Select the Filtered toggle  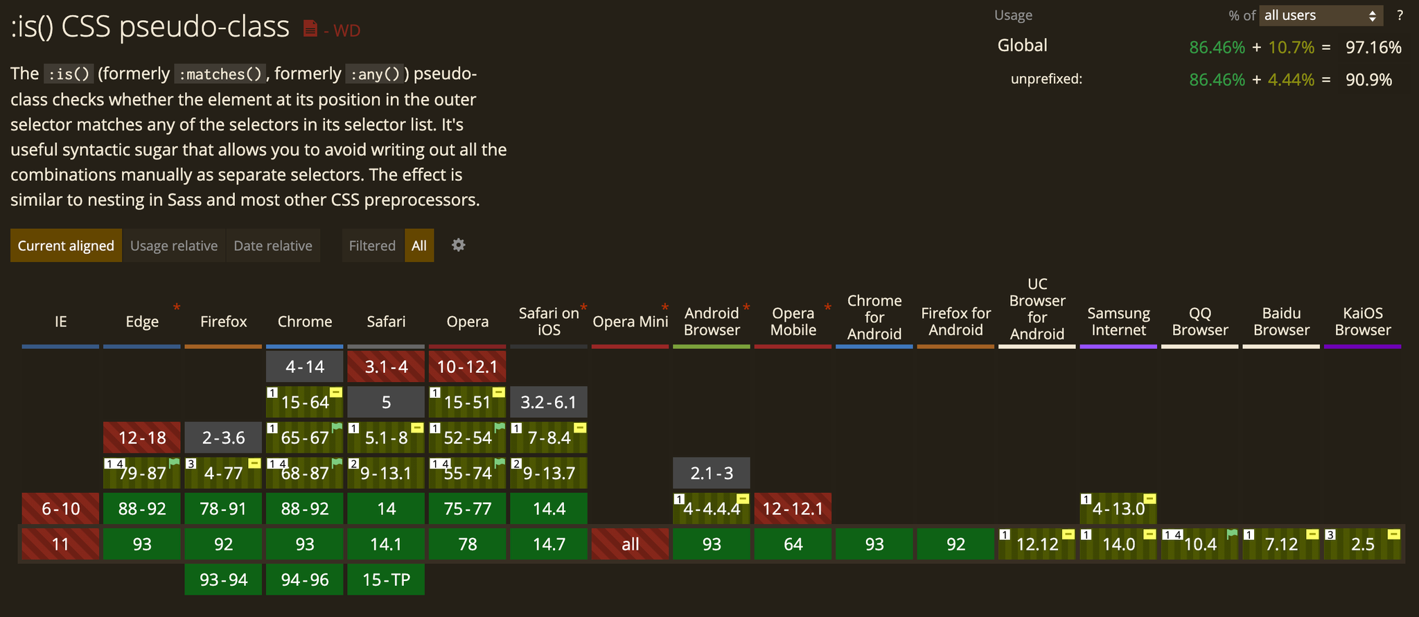pos(372,245)
